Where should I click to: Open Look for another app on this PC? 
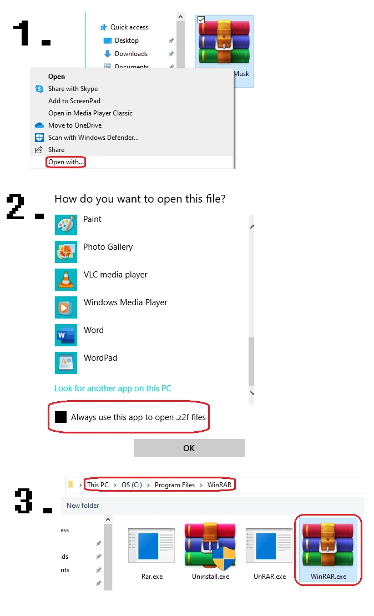click(113, 388)
